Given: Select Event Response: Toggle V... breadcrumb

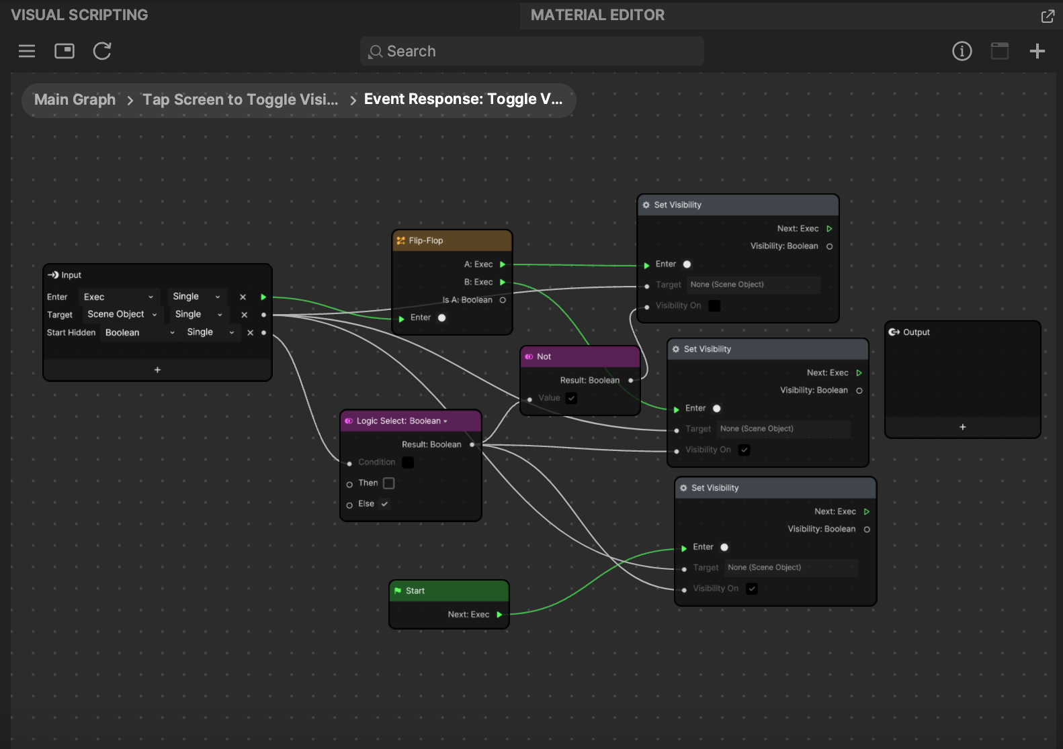Looking at the screenshot, I should pos(463,100).
